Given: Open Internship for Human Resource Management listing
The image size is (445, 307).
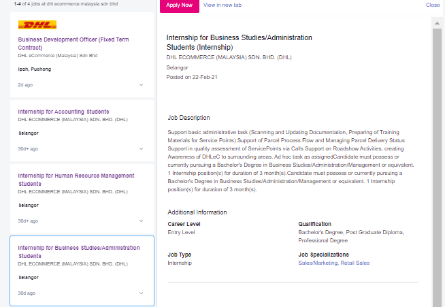Looking at the screenshot, I should click(76, 180).
